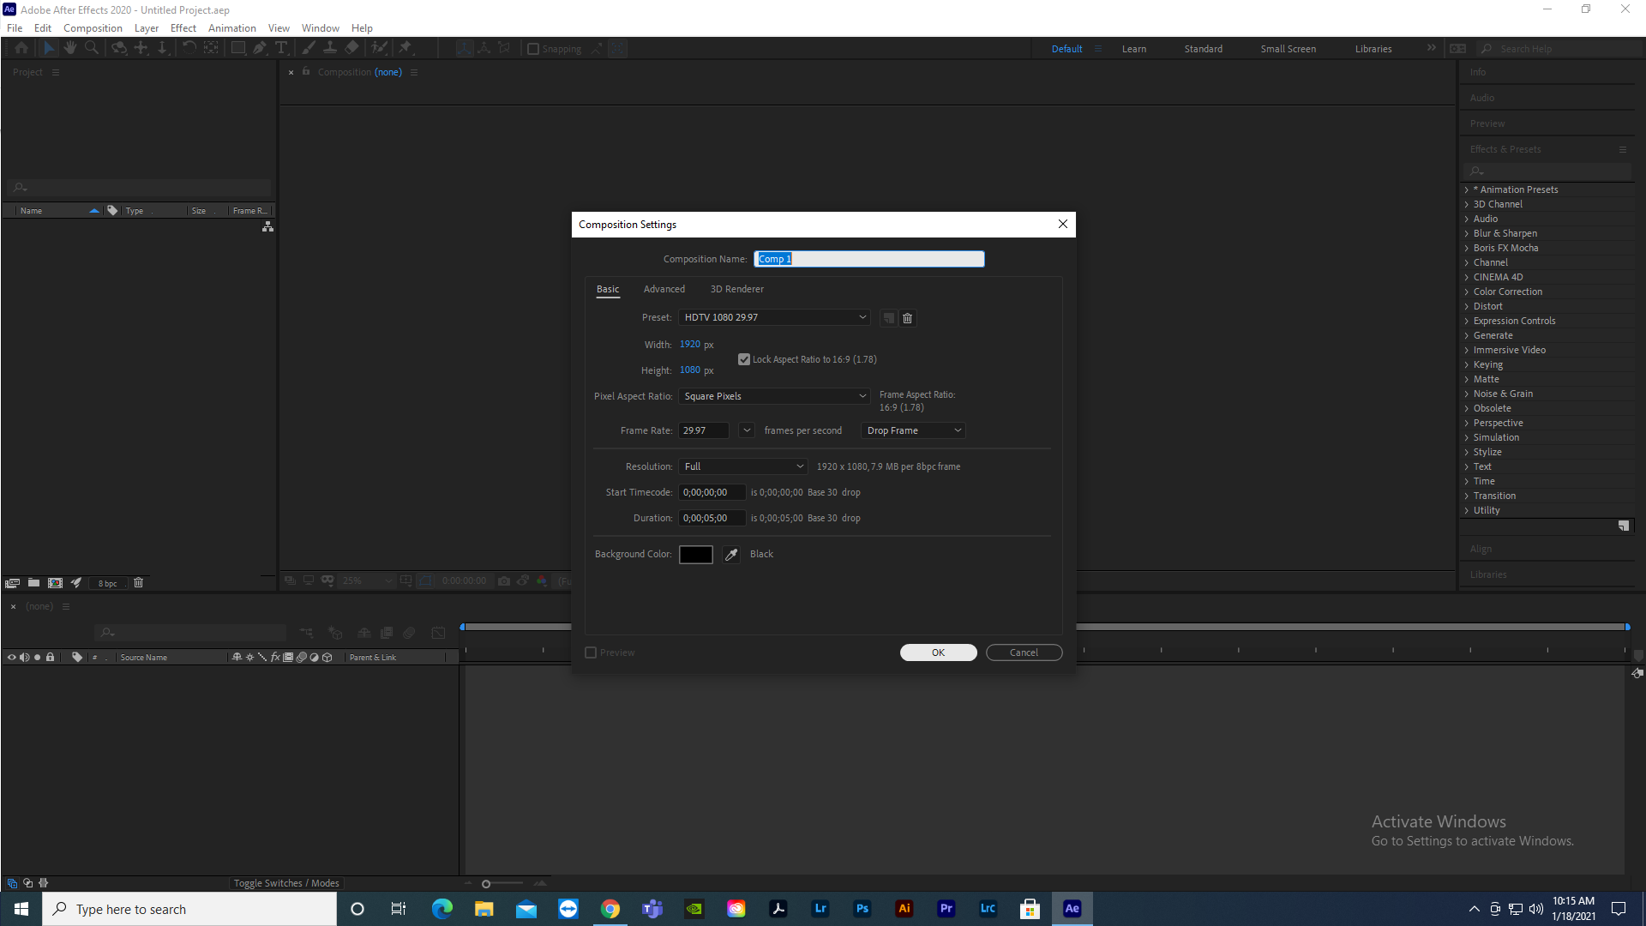Select the Roto Brush tool

379,49
